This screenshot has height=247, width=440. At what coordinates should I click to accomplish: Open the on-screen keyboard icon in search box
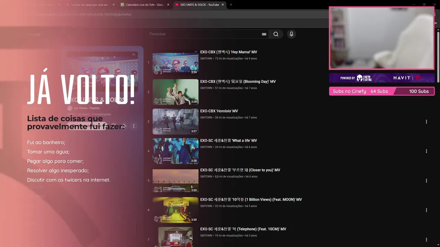(x=264, y=34)
